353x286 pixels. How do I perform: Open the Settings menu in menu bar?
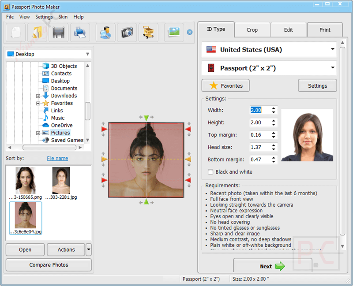click(44, 17)
